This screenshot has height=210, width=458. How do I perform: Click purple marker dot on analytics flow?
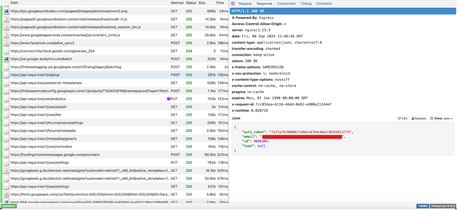pos(168,99)
